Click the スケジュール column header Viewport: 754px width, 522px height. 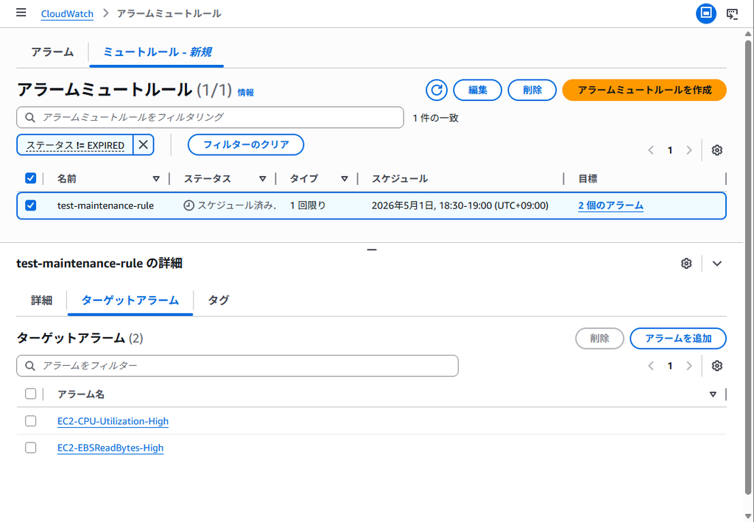[400, 179]
